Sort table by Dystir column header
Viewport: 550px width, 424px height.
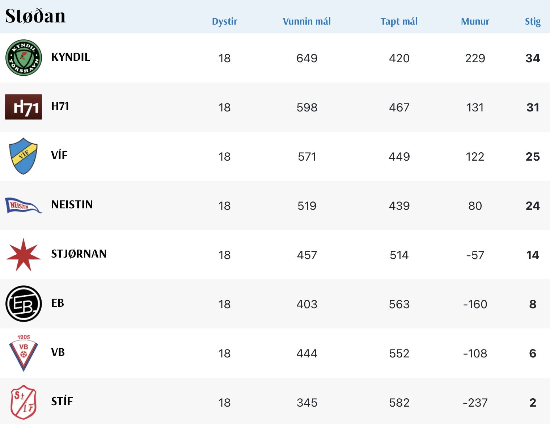tap(224, 21)
